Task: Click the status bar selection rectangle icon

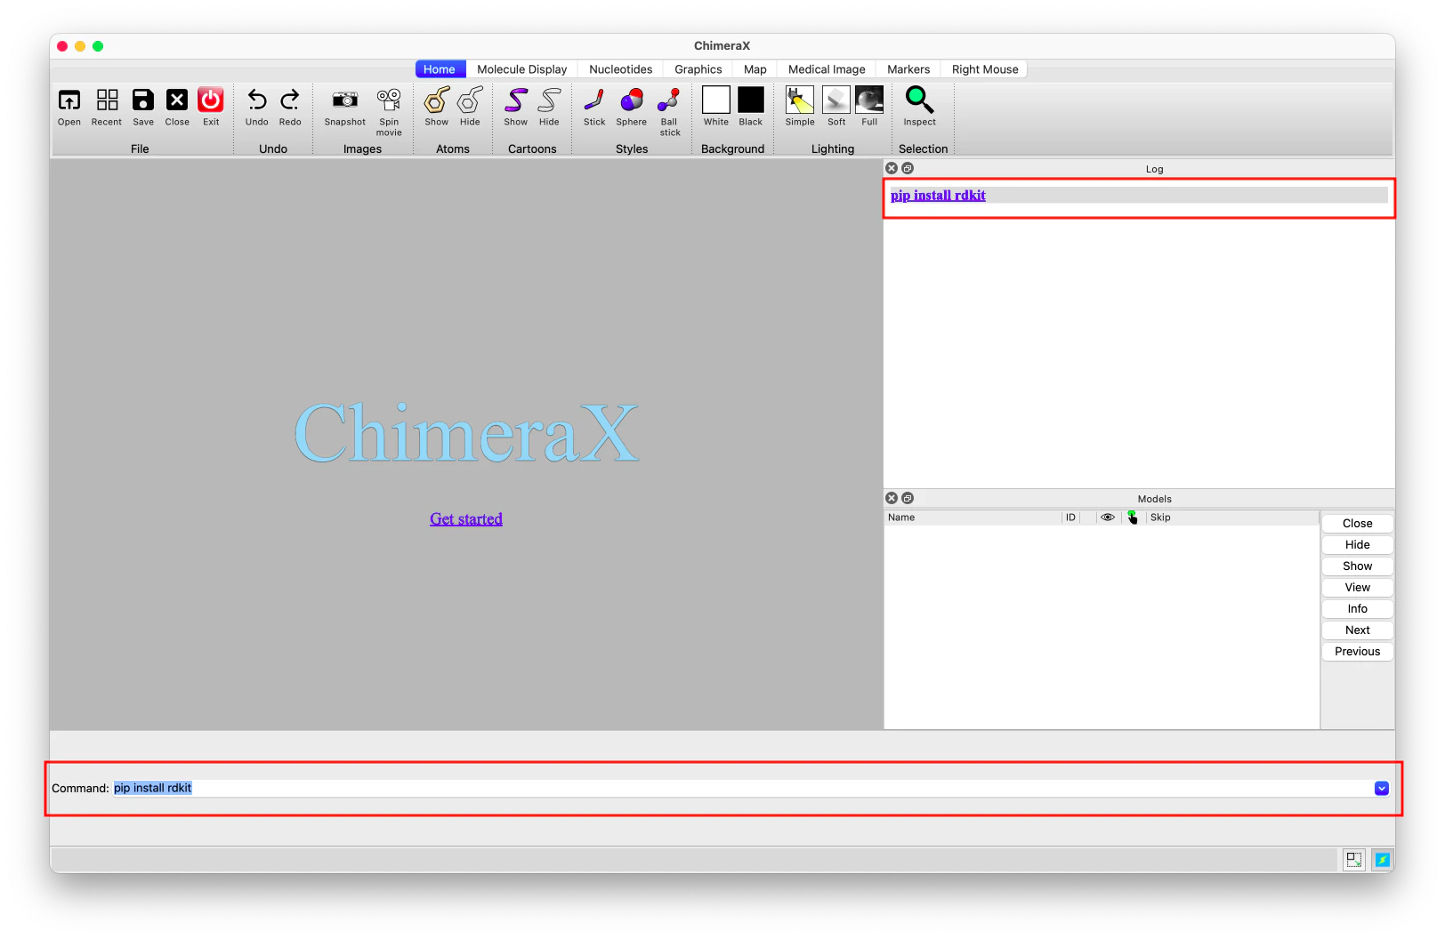Action: pos(1354,860)
